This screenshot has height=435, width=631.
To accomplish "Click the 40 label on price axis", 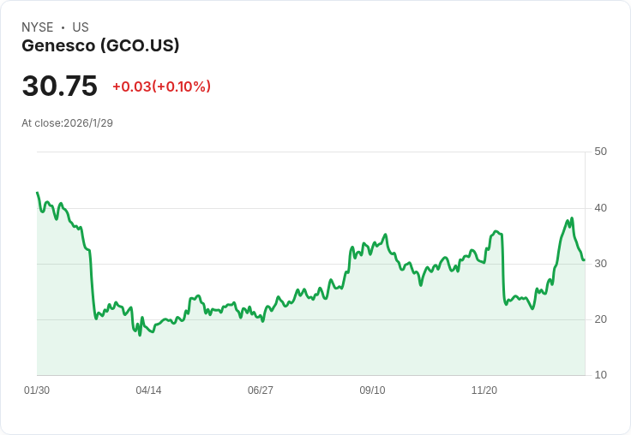I will point(600,207).
